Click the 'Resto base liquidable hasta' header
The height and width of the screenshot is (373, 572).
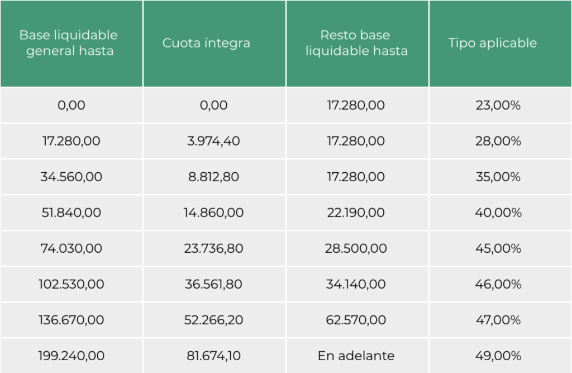coord(357,43)
